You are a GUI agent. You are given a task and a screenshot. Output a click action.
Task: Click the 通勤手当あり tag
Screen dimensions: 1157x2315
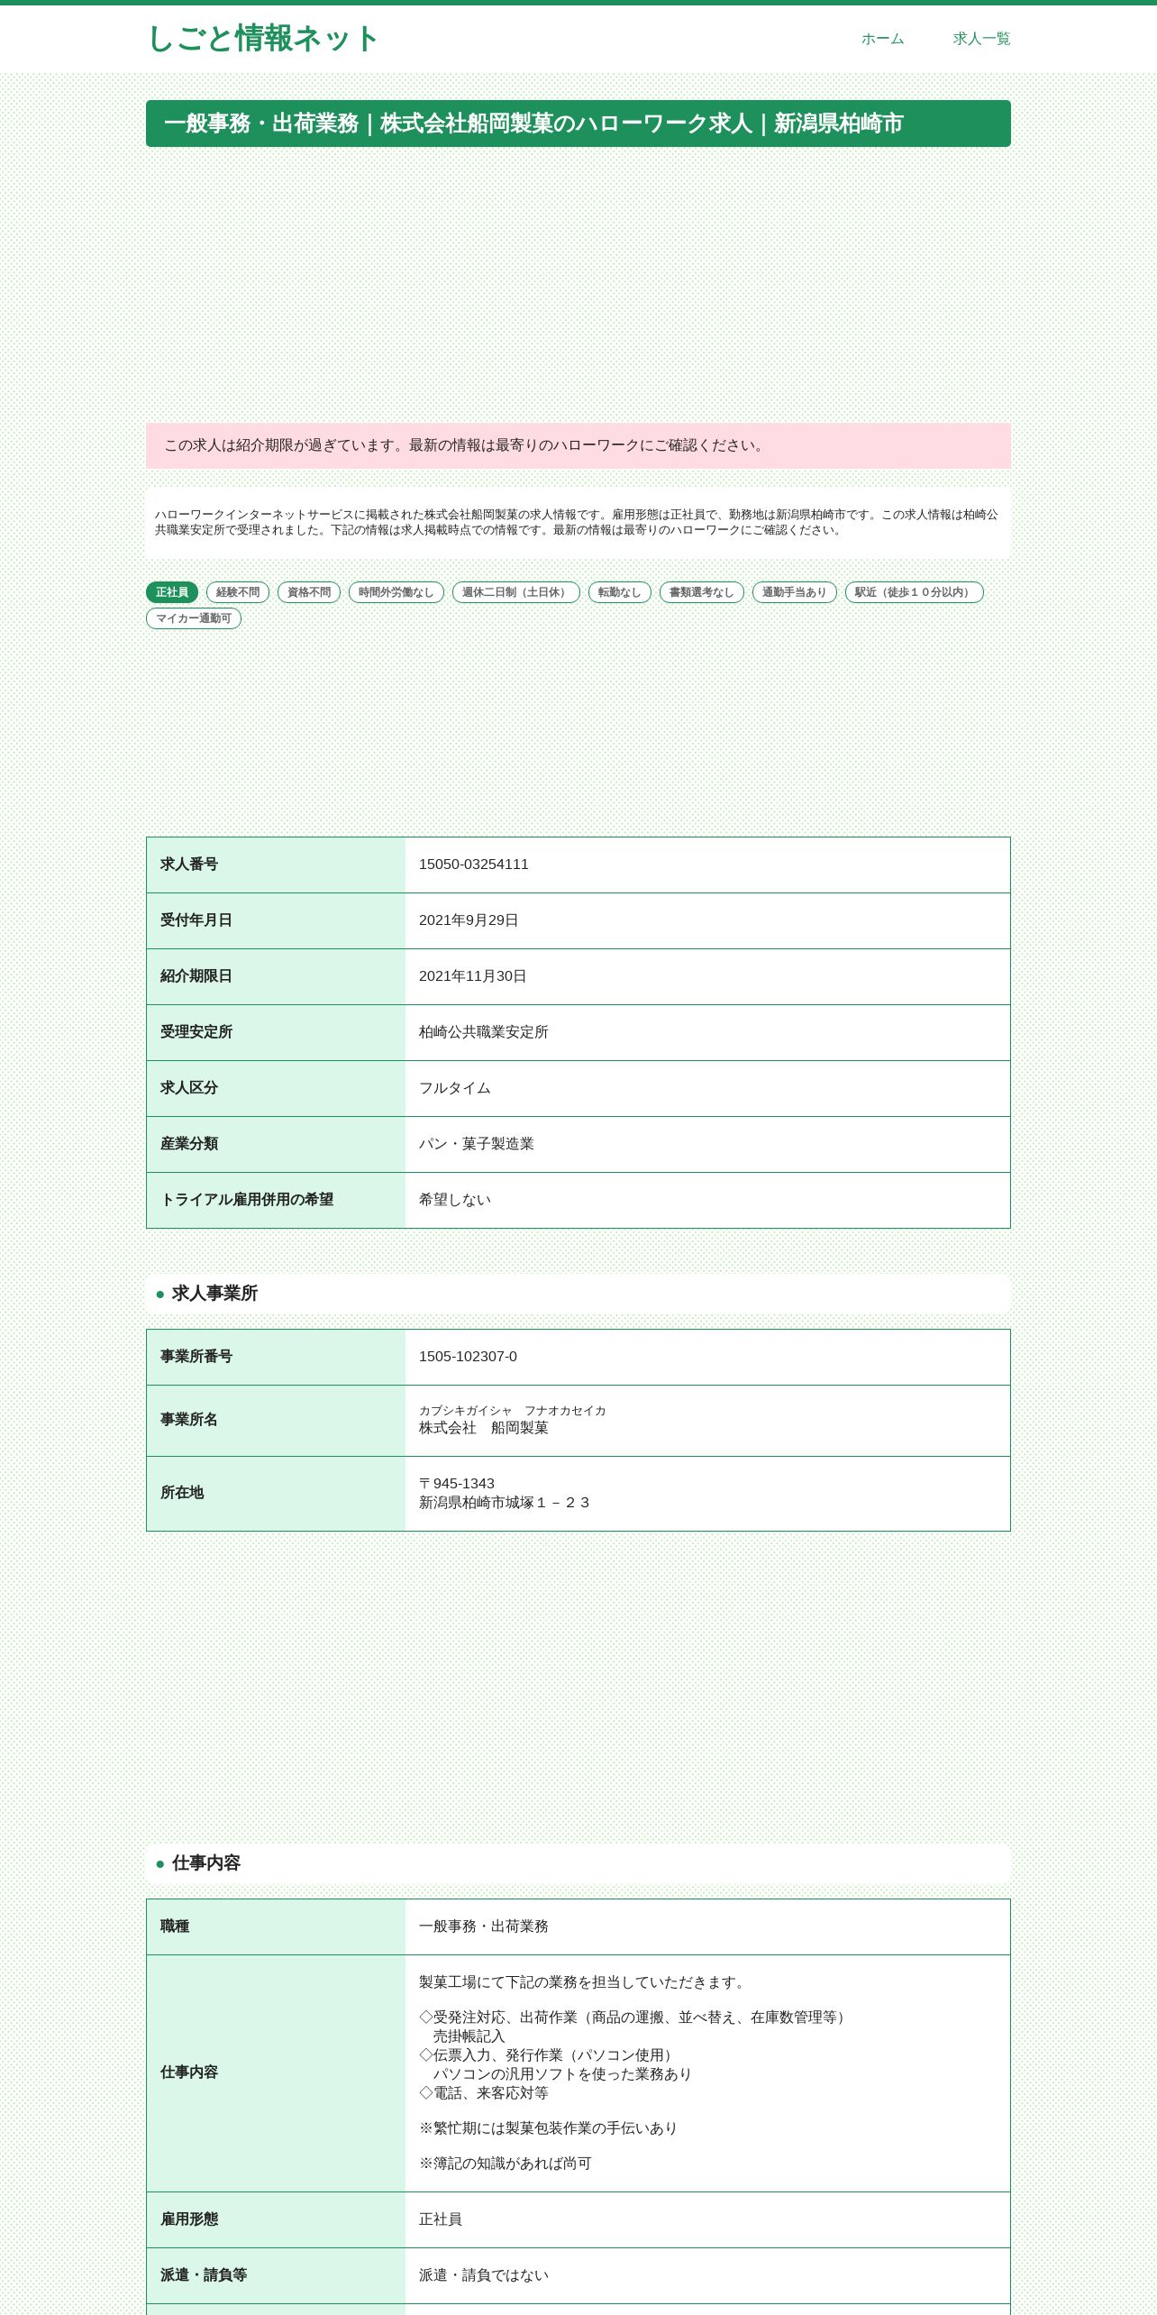(x=795, y=592)
